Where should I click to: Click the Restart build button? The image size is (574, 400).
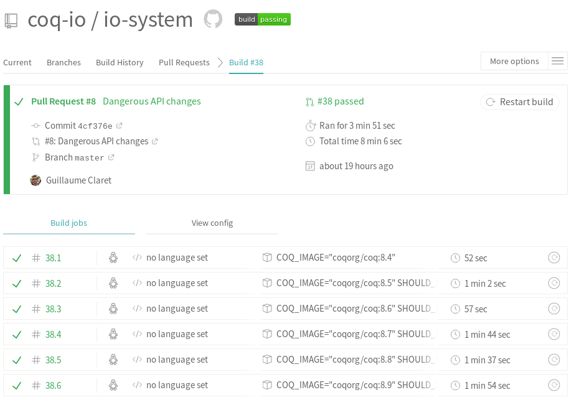click(520, 102)
